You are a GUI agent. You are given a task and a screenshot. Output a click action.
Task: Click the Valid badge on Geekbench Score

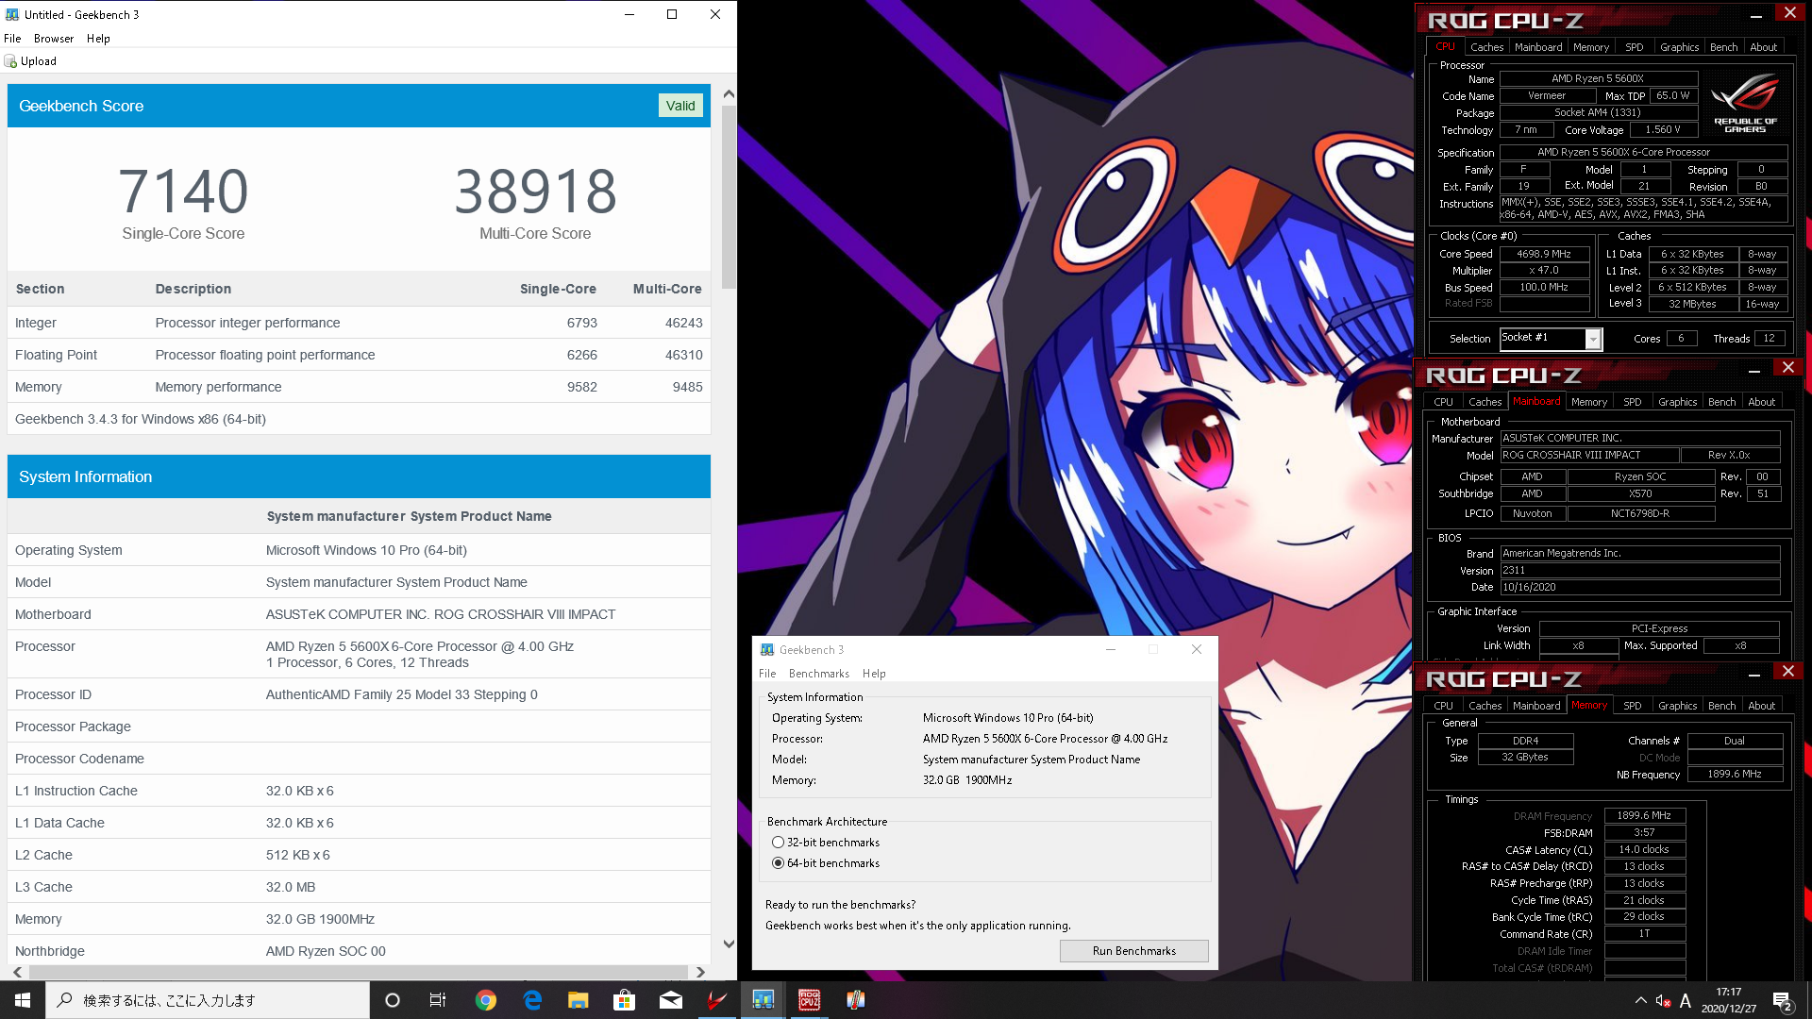click(x=679, y=106)
